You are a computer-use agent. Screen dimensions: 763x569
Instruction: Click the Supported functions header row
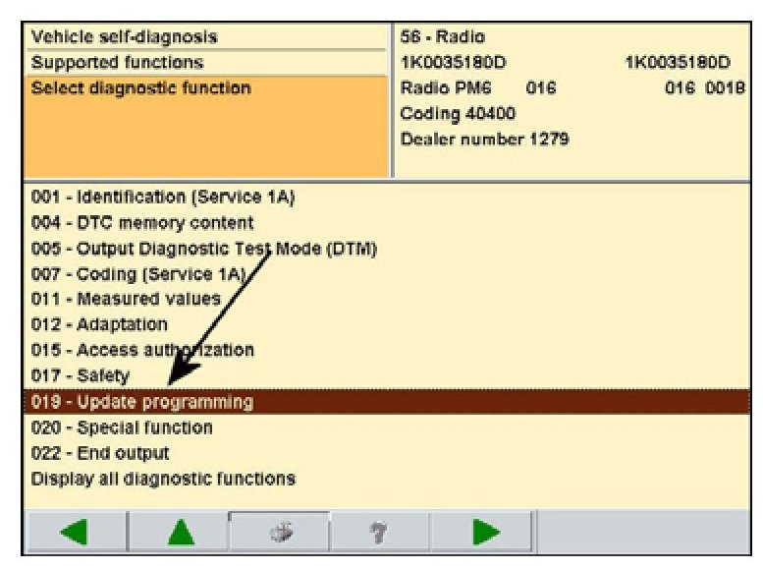(118, 62)
